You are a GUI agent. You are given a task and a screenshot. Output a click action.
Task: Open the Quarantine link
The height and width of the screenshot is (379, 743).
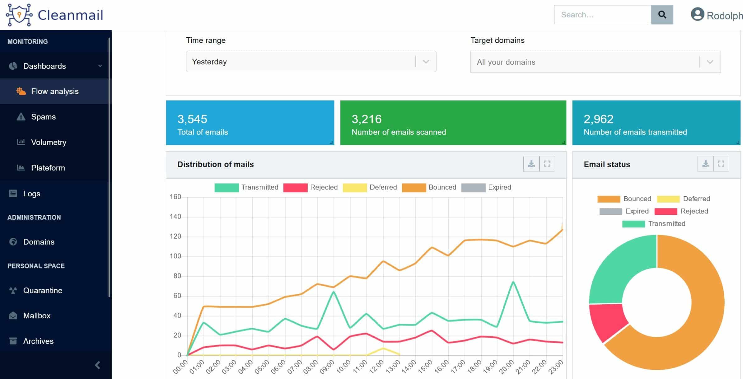pos(43,290)
